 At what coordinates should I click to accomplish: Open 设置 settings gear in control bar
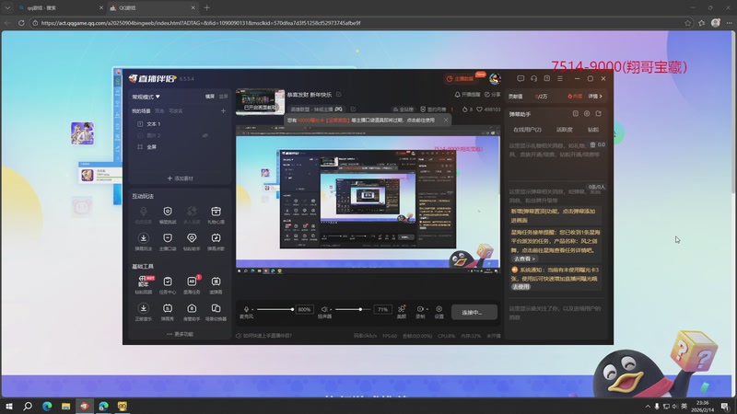439,312
